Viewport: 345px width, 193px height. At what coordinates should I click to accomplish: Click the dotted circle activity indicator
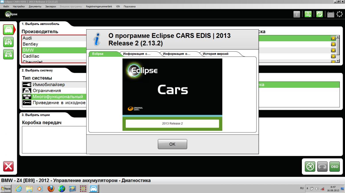tap(339, 14)
